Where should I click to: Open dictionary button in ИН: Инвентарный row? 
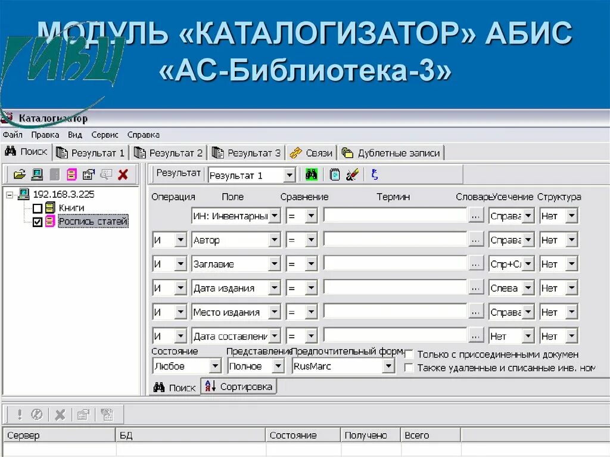click(x=475, y=216)
